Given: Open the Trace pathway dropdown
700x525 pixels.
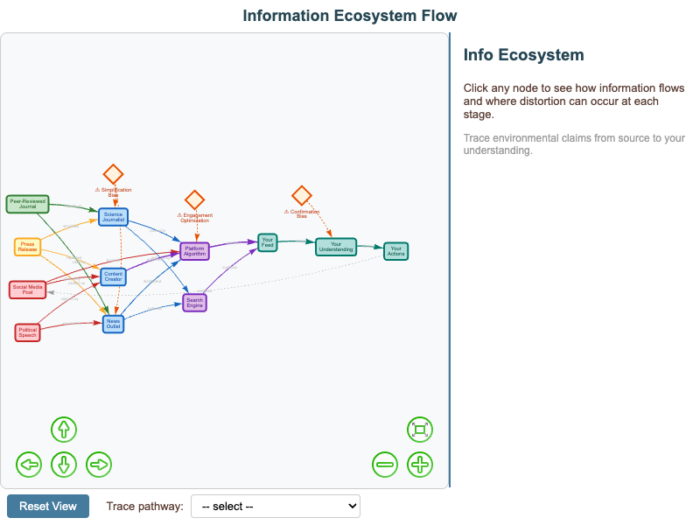Looking at the screenshot, I should coord(275,506).
